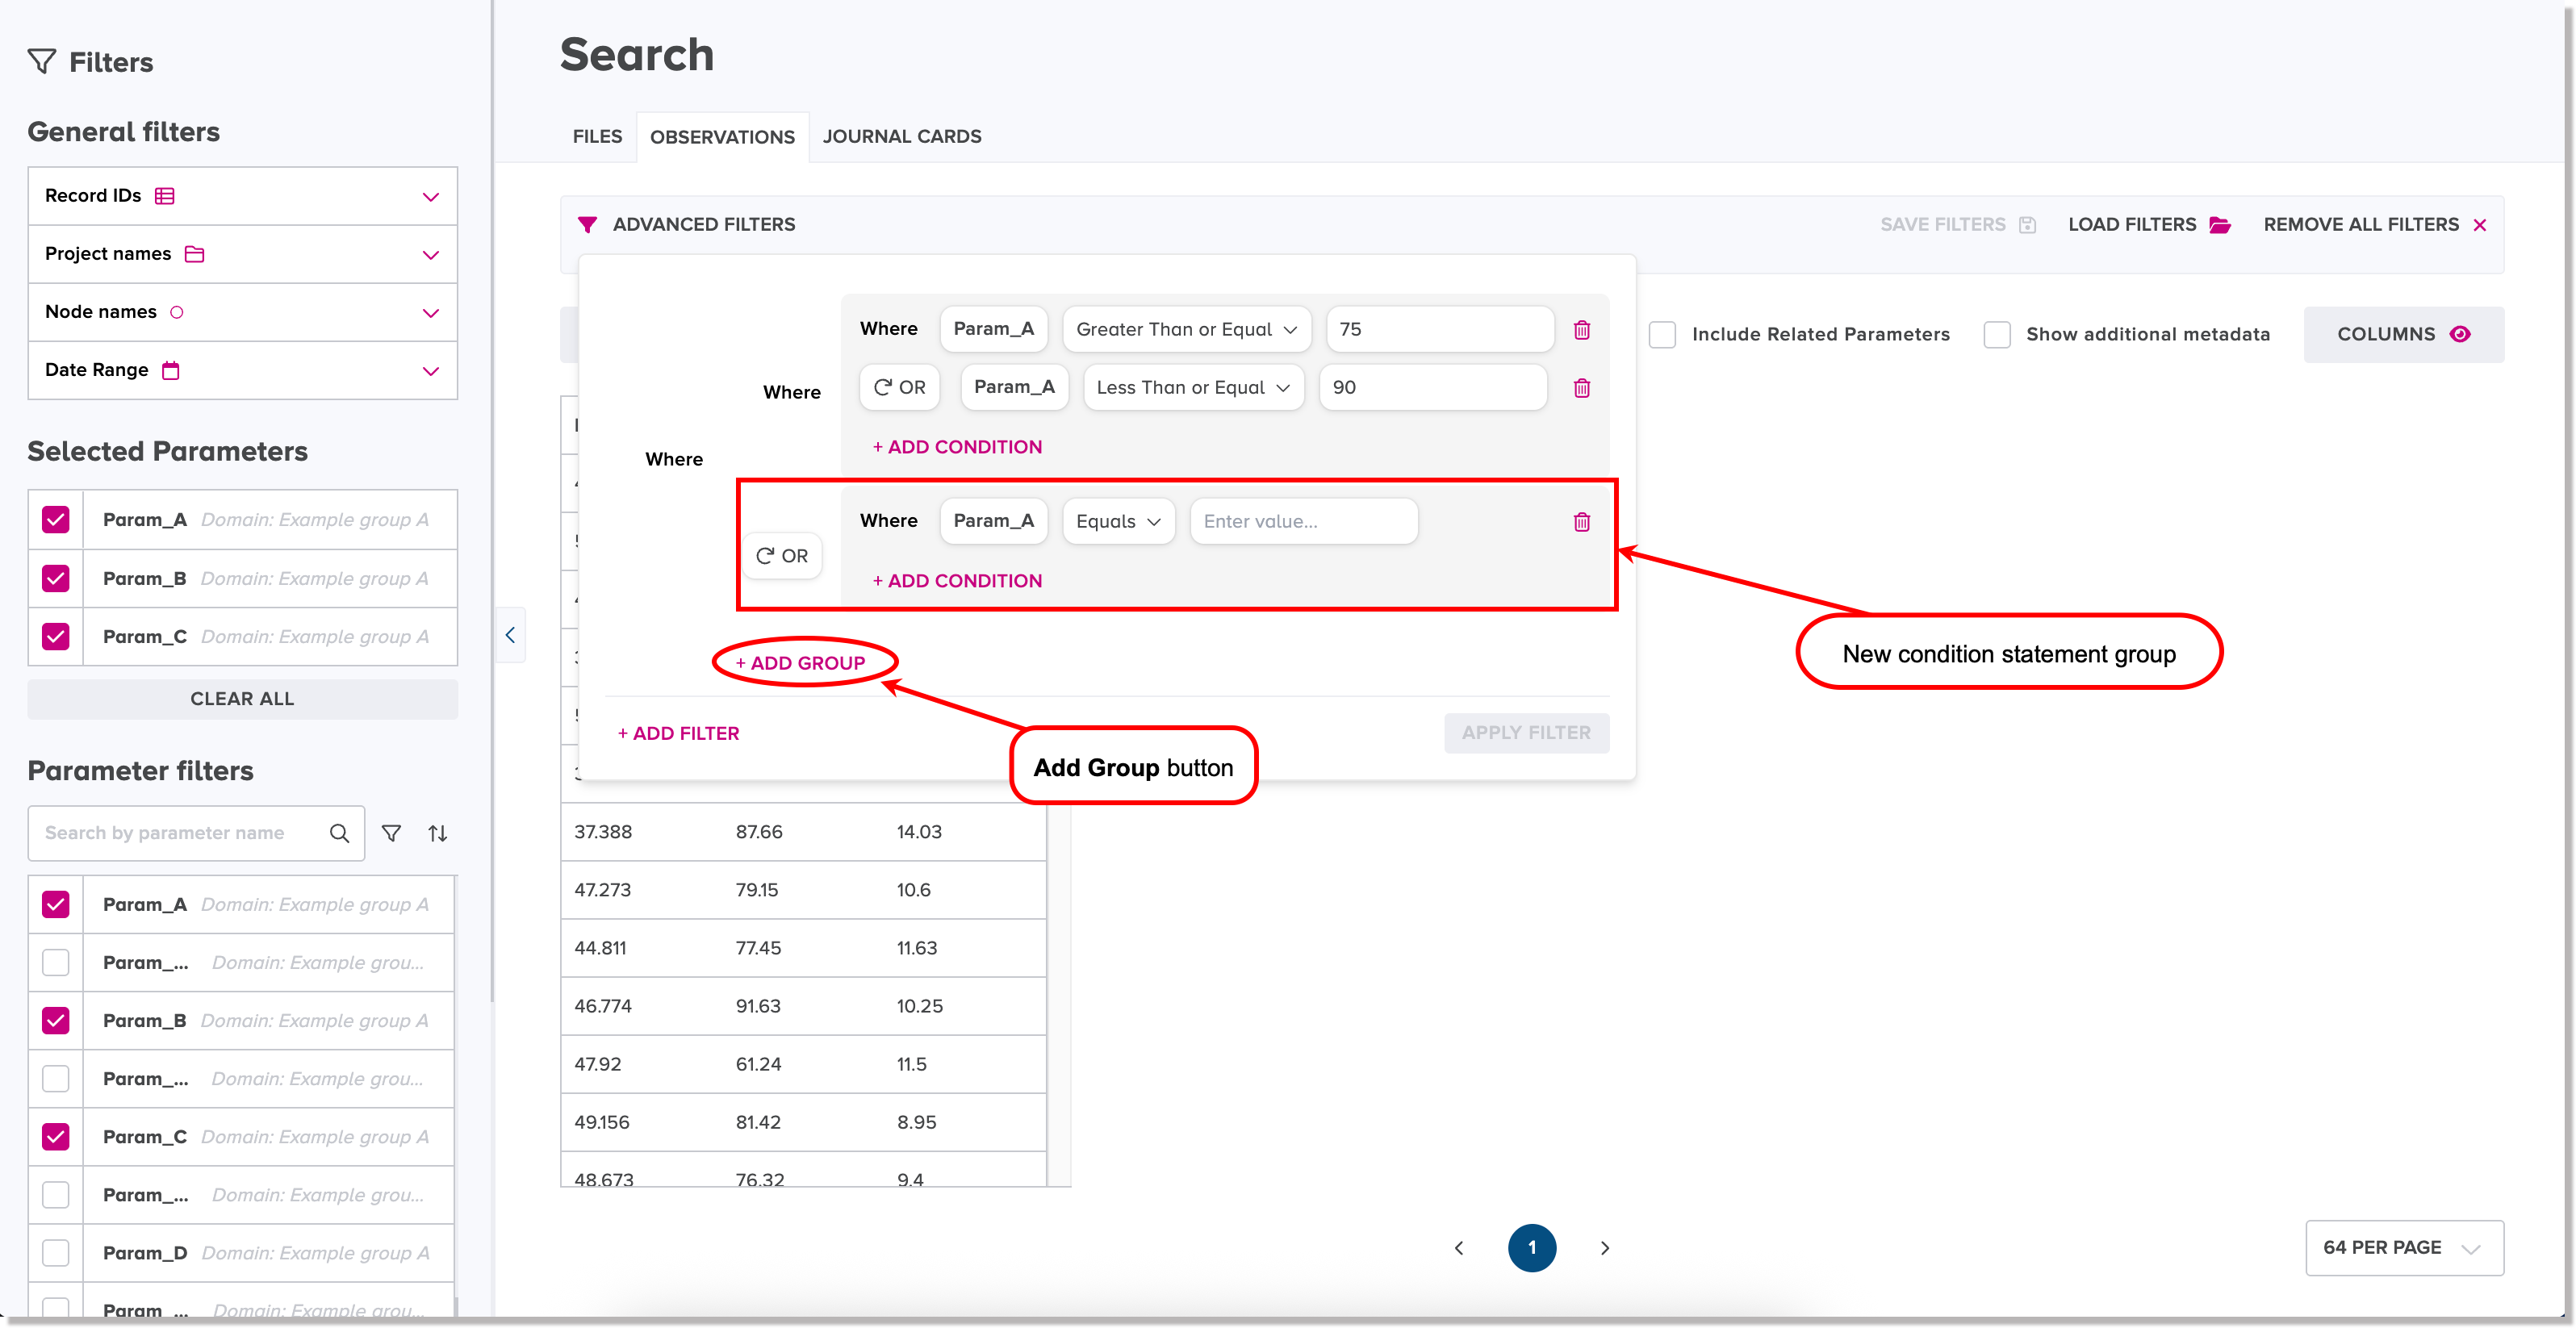Click the Filters funnel icon in sidebar header
The width and height of the screenshot is (2576, 1328).
tap(41, 62)
